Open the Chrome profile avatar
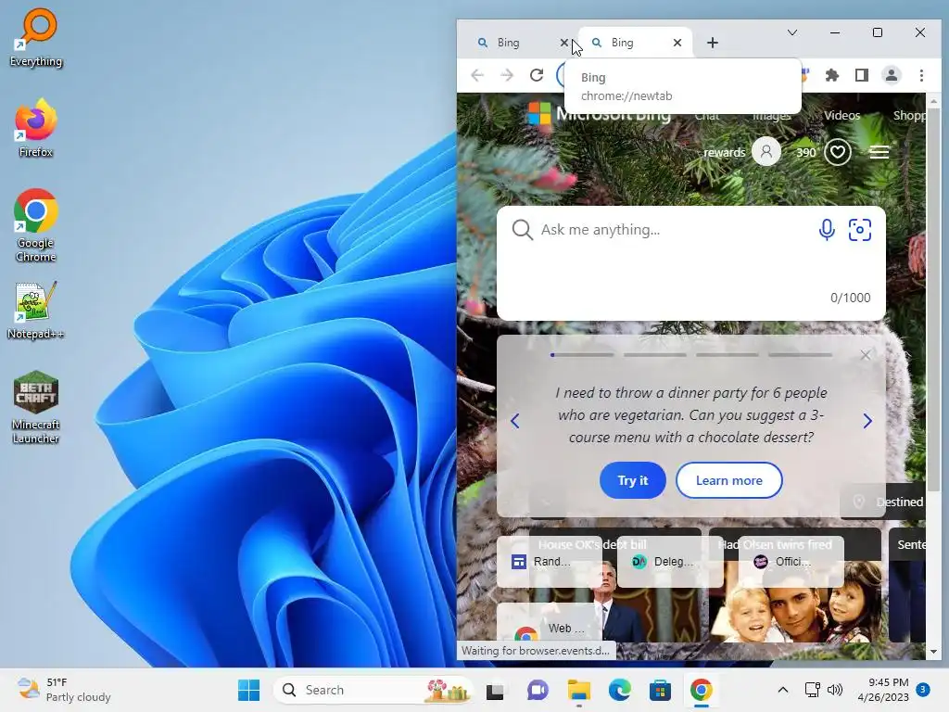 point(892,75)
